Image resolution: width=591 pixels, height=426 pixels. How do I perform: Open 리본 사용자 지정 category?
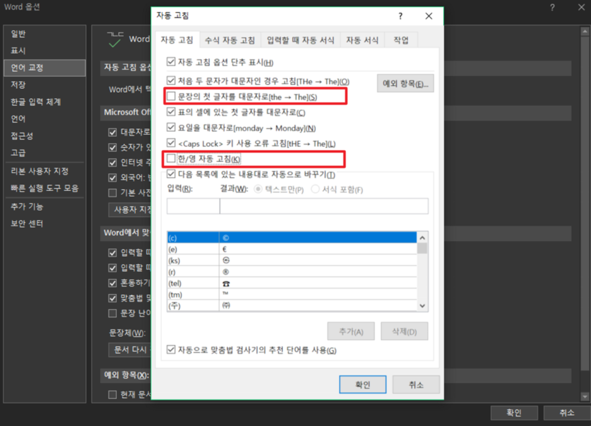click(44, 172)
